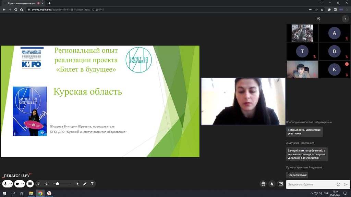Open the browser home page
Image resolution: width=351 pixels, height=197 pixels.
point(22,10)
